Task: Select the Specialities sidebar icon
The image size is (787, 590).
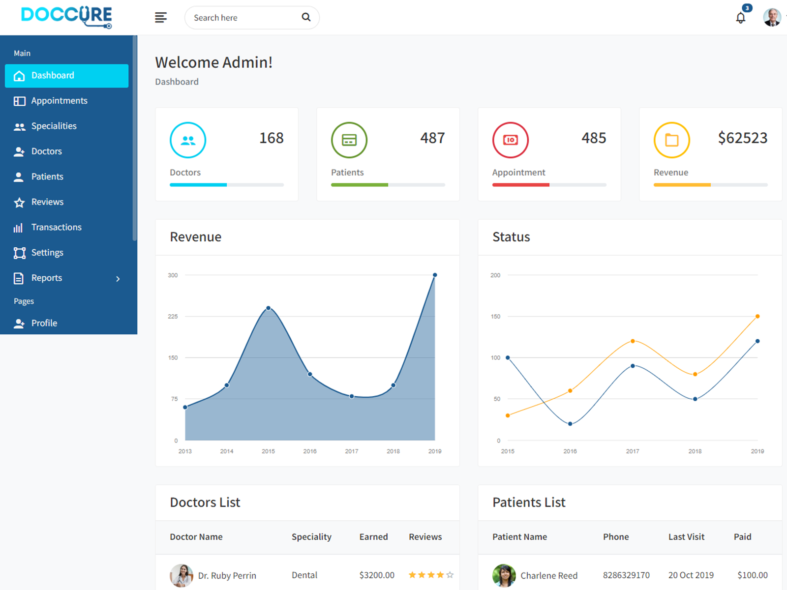Action: [20, 126]
